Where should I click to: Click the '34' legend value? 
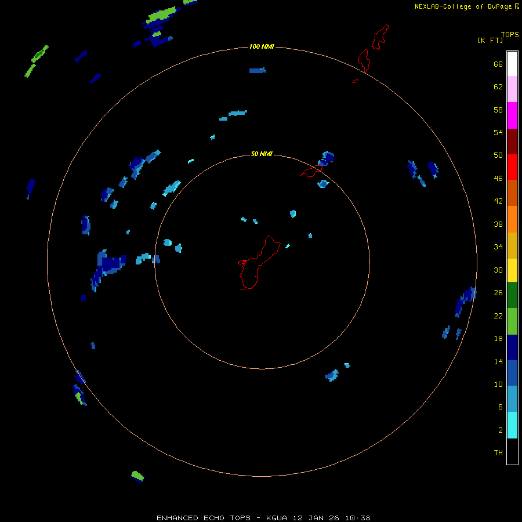click(x=498, y=247)
